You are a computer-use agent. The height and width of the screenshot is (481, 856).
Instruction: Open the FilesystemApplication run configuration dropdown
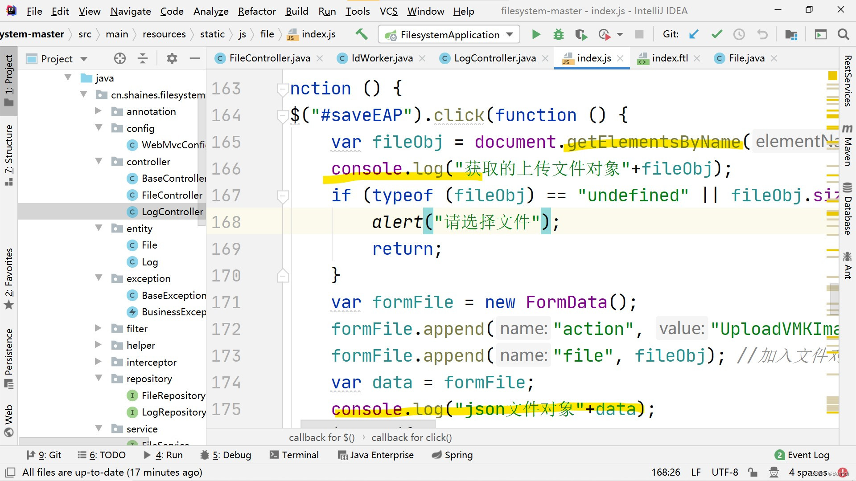[x=510, y=34]
